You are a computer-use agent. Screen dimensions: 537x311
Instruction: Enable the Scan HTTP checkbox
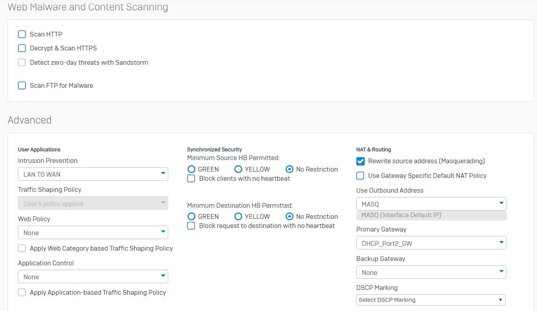[22, 35]
